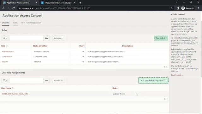Open the Contributor role link
The image size is (202, 114).
point(7,56)
